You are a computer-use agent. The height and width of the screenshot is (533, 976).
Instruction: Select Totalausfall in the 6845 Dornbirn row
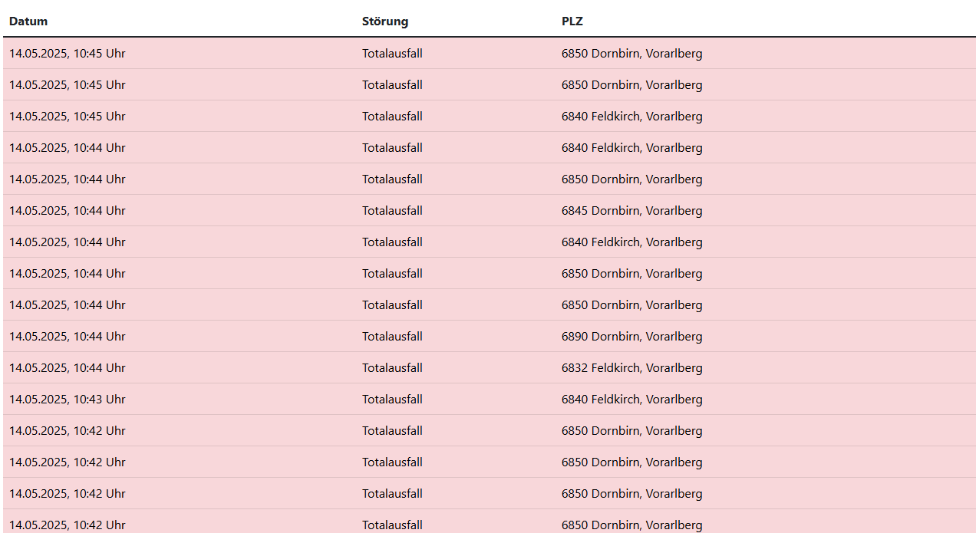coord(392,211)
